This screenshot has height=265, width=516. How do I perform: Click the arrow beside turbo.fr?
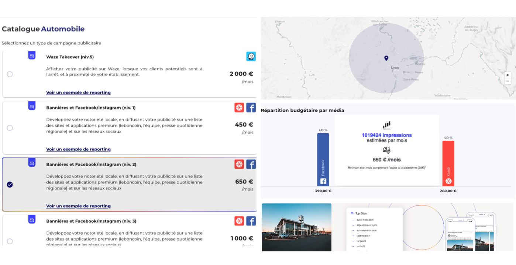point(353,246)
